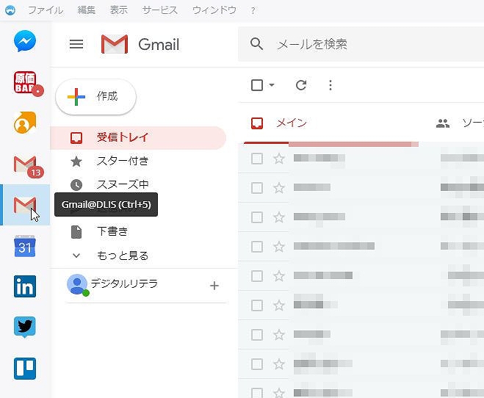This screenshot has width=484, height=398.
Task: Star the first email in the list
Action: tap(279, 159)
